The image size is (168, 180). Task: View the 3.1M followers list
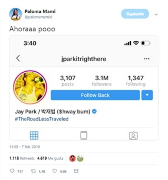(102, 81)
